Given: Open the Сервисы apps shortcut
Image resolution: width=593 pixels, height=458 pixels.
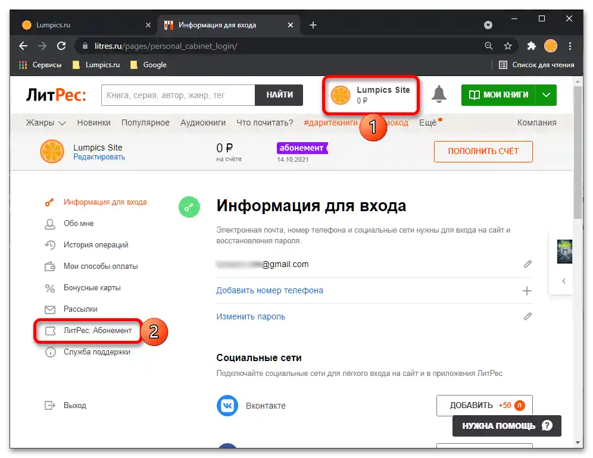Looking at the screenshot, I should [x=40, y=65].
